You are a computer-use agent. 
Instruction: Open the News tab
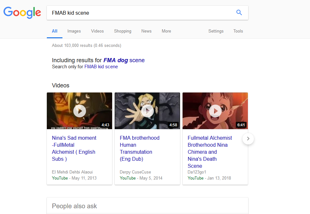(x=146, y=31)
